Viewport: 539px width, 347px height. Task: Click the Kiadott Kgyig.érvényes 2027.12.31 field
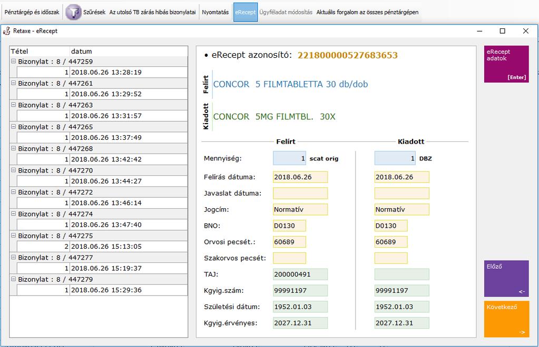click(402, 323)
